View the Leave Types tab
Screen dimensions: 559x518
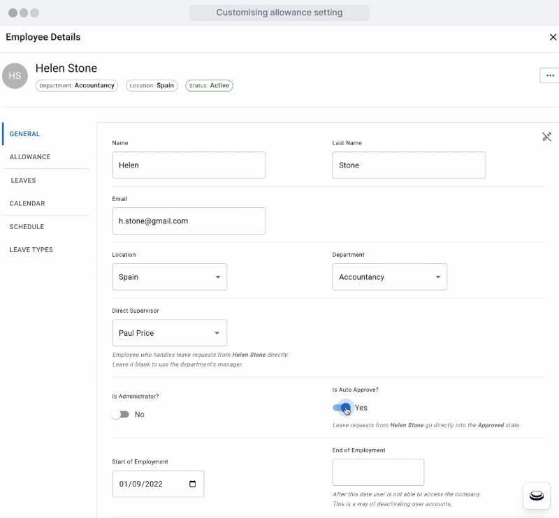point(31,250)
